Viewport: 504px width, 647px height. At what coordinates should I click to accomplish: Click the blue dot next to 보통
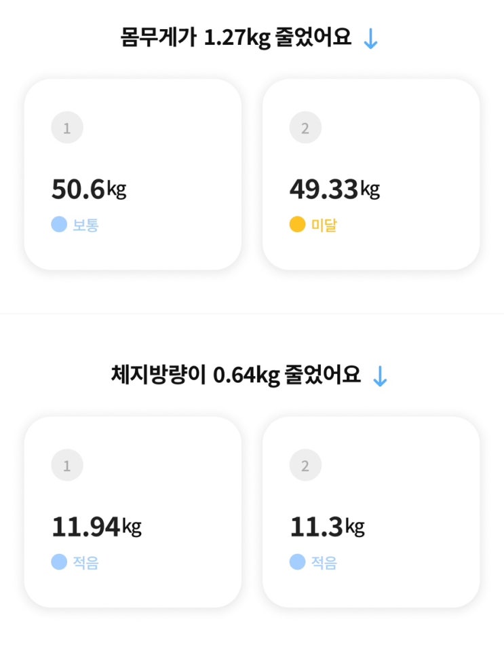(59, 225)
